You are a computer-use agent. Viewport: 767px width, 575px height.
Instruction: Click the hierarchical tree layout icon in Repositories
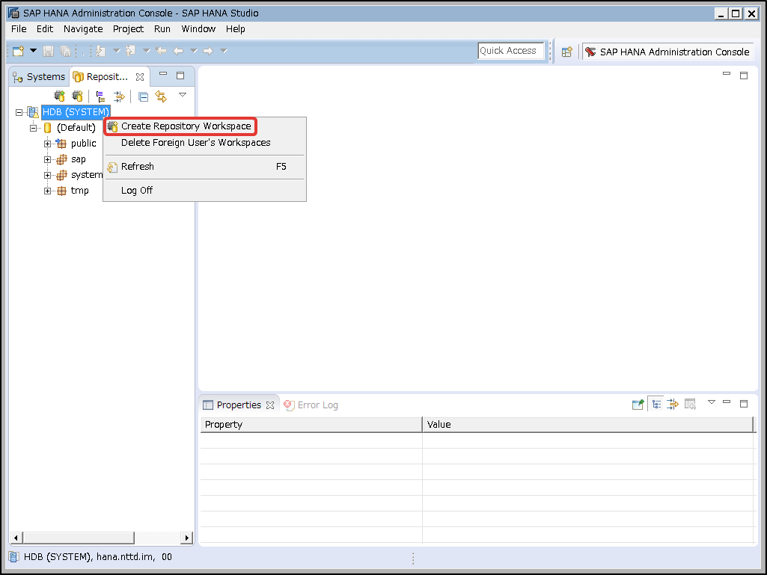point(100,96)
